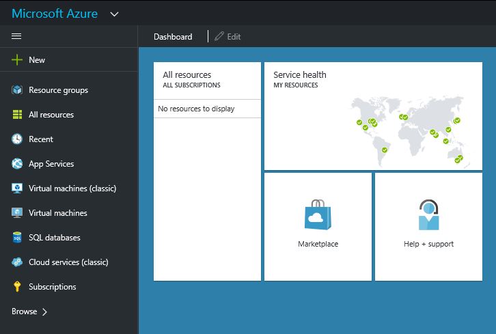
Task: Open Cloud services (classic) label
Action: coord(68,262)
